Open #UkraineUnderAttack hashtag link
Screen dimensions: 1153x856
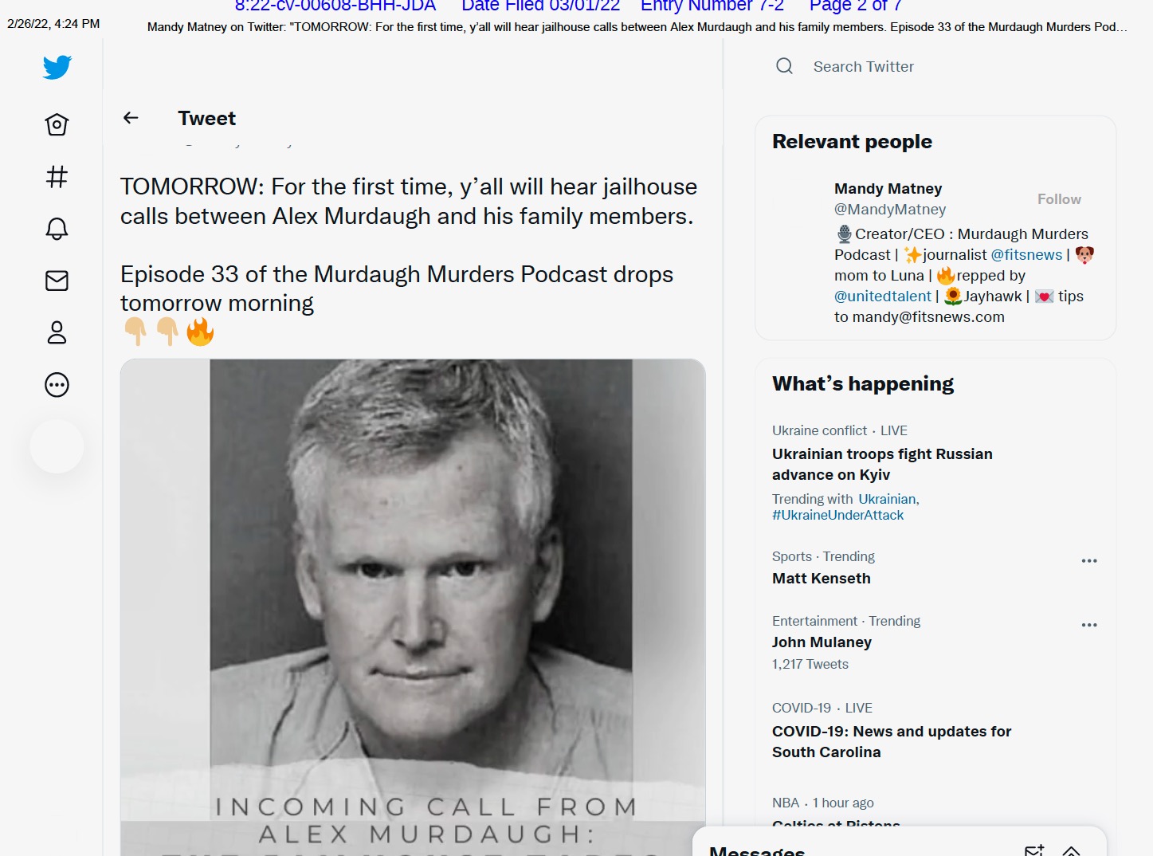837,516
